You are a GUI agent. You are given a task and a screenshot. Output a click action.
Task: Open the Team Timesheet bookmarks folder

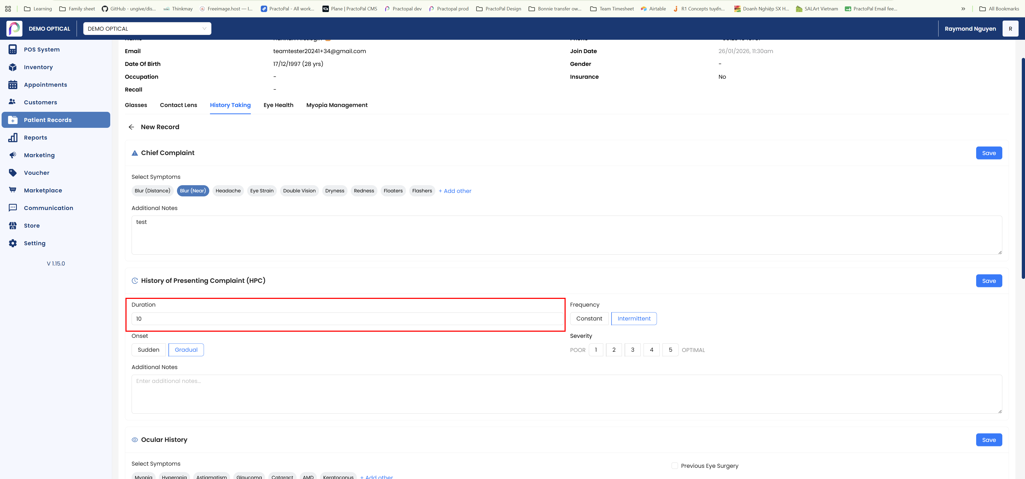(612, 9)
